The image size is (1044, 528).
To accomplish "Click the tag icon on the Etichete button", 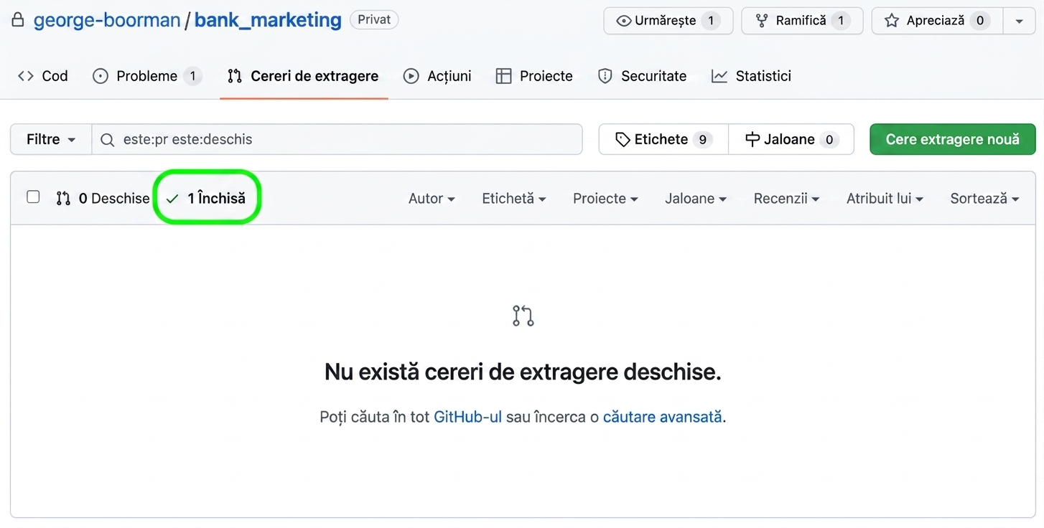I will click(x=623, y=139).
